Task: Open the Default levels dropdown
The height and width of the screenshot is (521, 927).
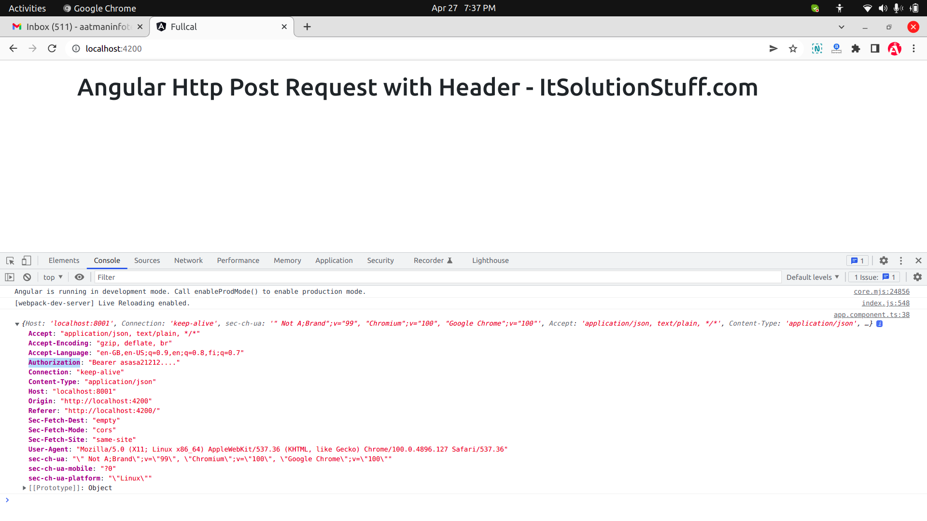Action: [812, 277]
